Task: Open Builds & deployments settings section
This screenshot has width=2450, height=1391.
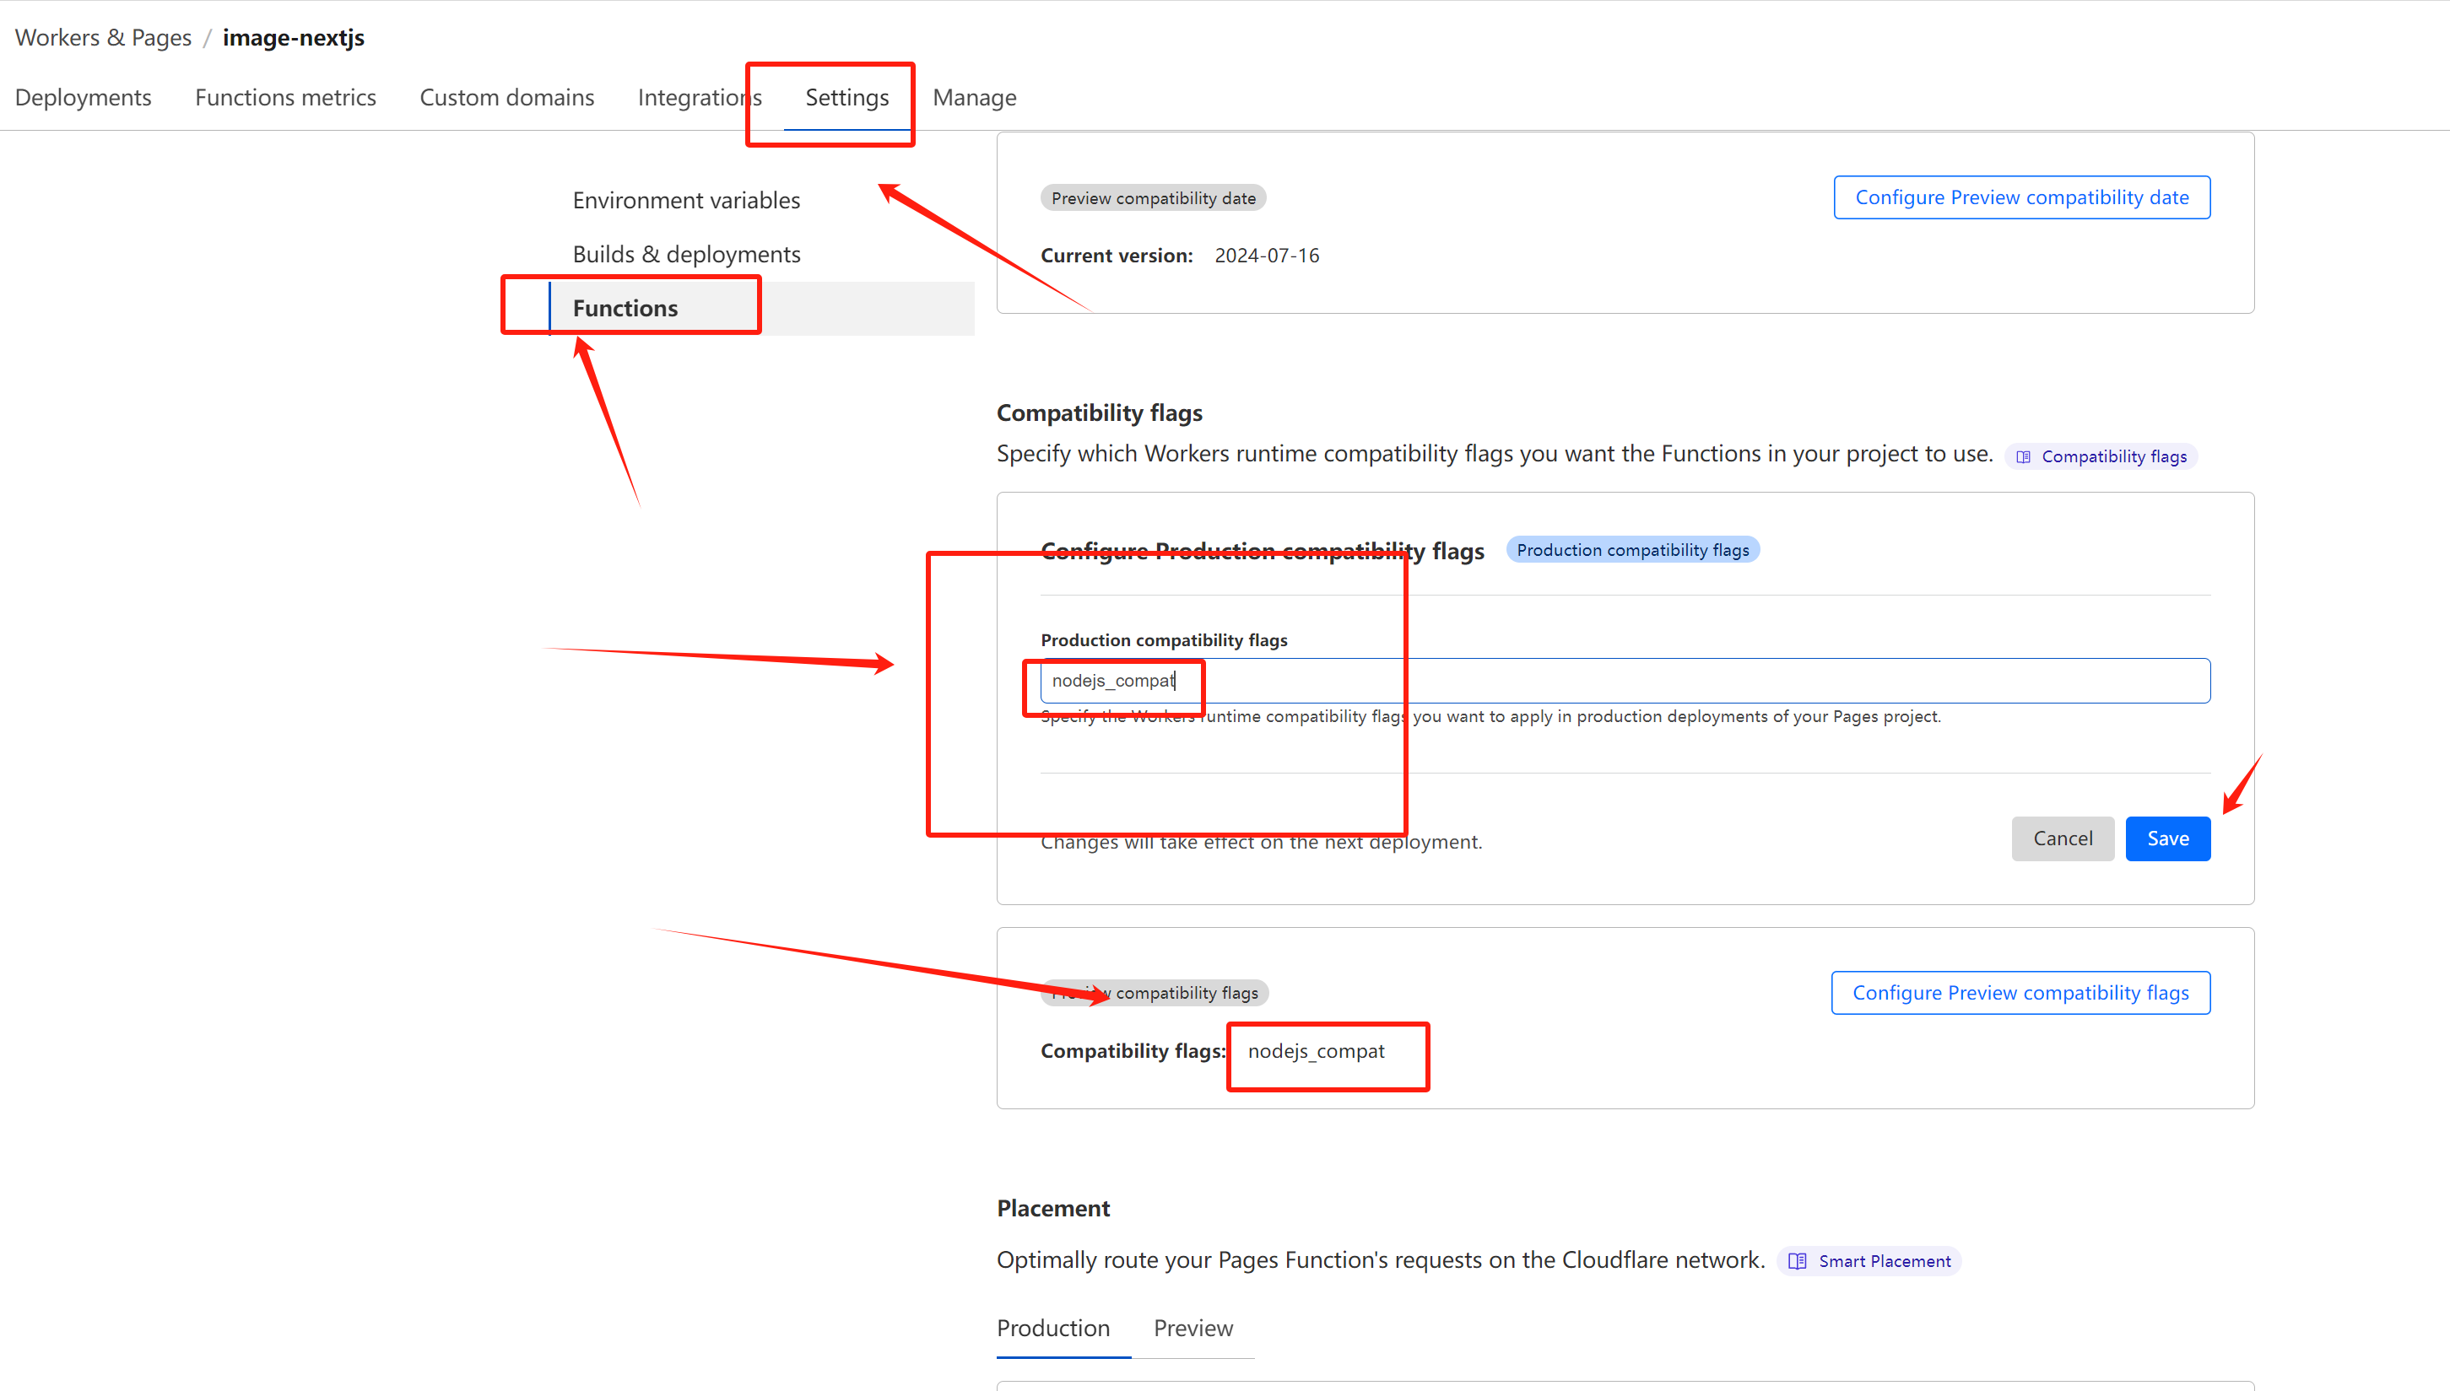Action: (x=686, y=254)
